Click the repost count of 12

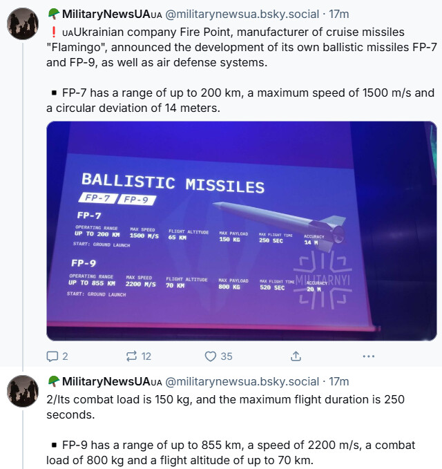coord(146,356)
